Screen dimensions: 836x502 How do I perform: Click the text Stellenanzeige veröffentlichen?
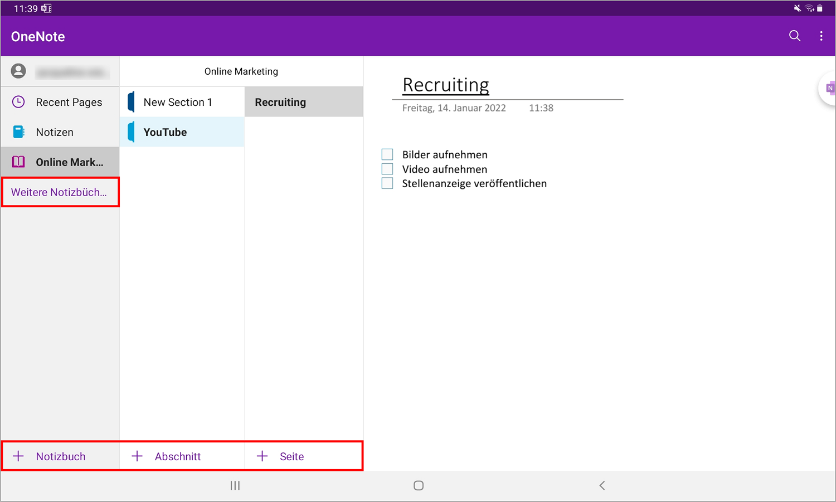tap(474, 184)
